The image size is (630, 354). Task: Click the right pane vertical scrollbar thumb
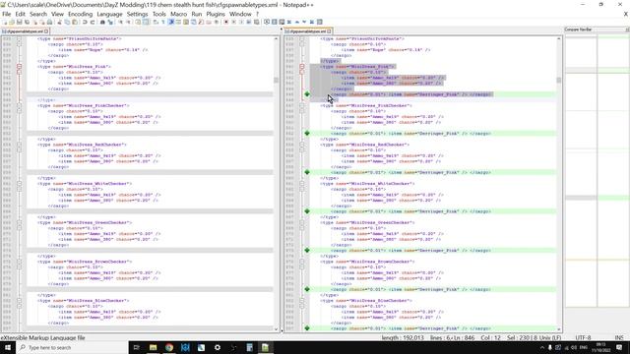click(x=559, y=81)
